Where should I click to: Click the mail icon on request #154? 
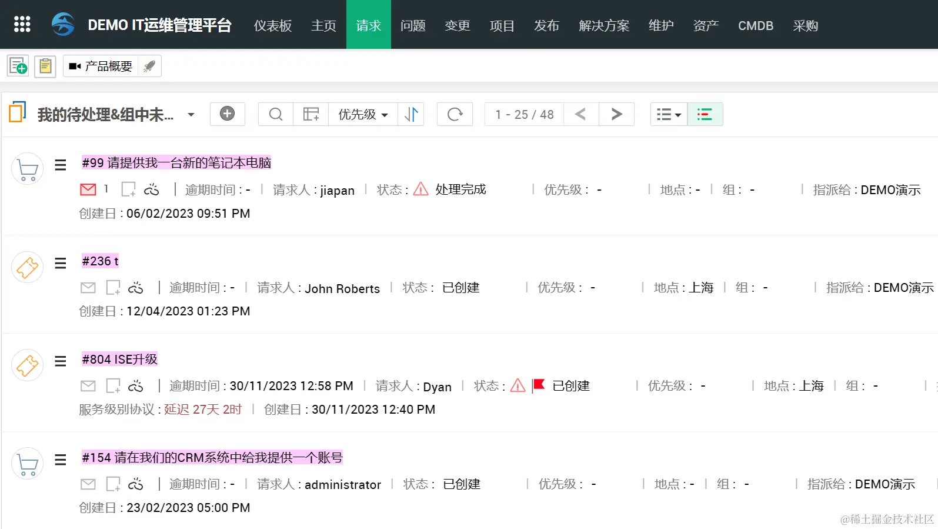click(88, 484)
